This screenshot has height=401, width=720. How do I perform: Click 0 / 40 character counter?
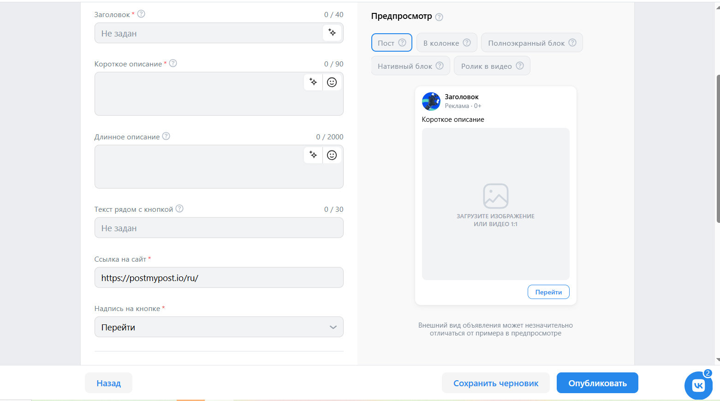(x=334, y=15)
